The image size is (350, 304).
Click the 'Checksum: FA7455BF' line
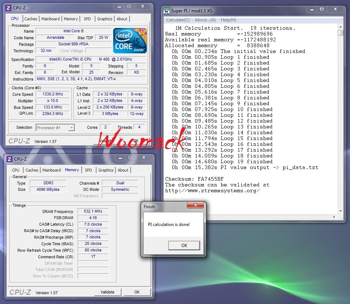(x=194, y=179)
